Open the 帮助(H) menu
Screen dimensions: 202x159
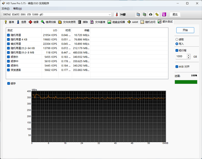(18, 9)
